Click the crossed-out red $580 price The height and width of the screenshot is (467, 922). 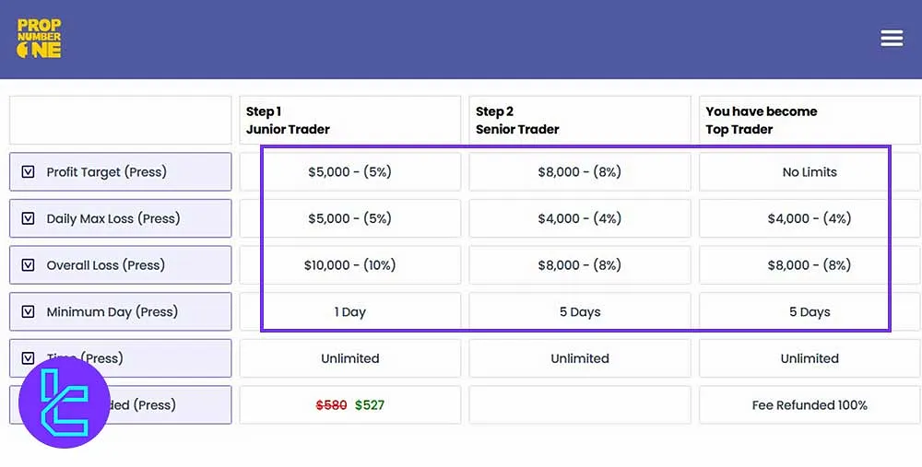331,404
